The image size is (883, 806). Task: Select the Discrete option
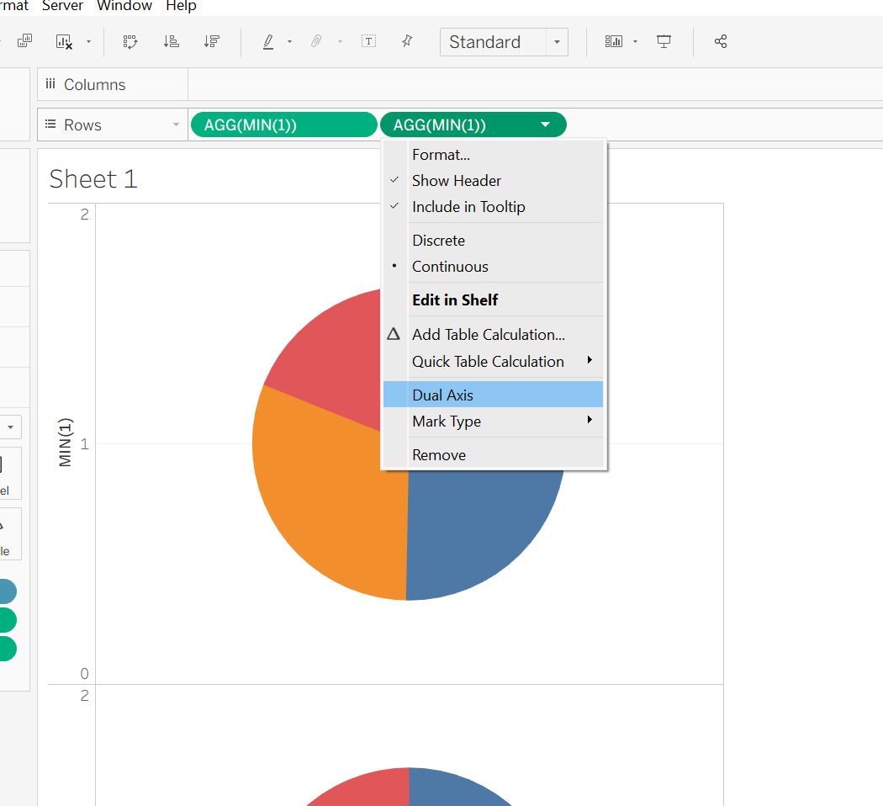point(494,241)
